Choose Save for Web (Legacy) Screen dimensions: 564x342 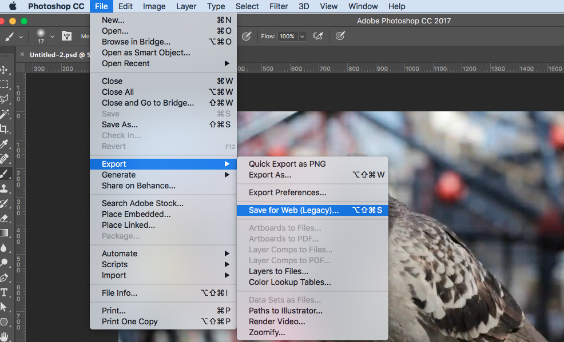(x=312, y=210)
